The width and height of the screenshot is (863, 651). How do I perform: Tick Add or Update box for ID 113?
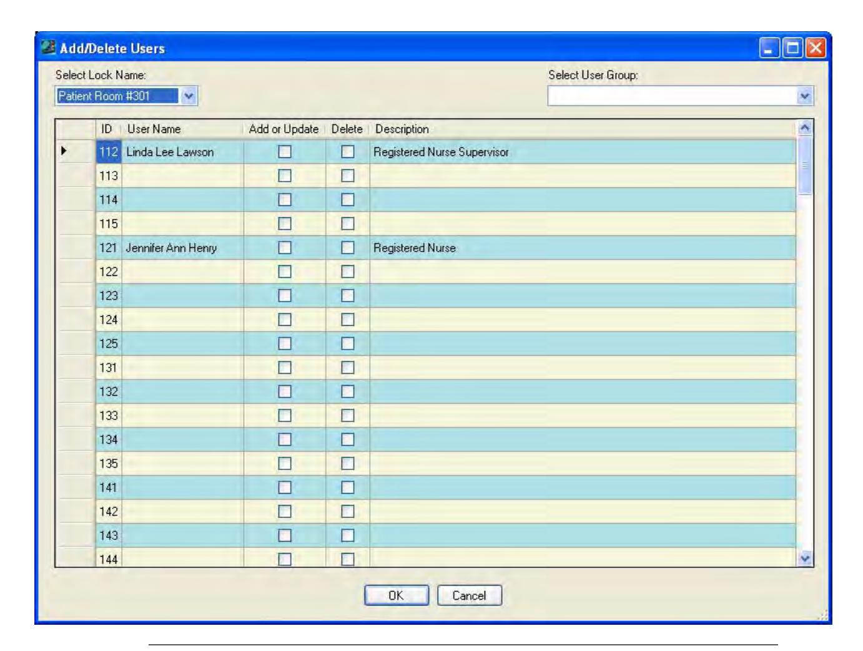pyautogui.click(x=285, y=176)
